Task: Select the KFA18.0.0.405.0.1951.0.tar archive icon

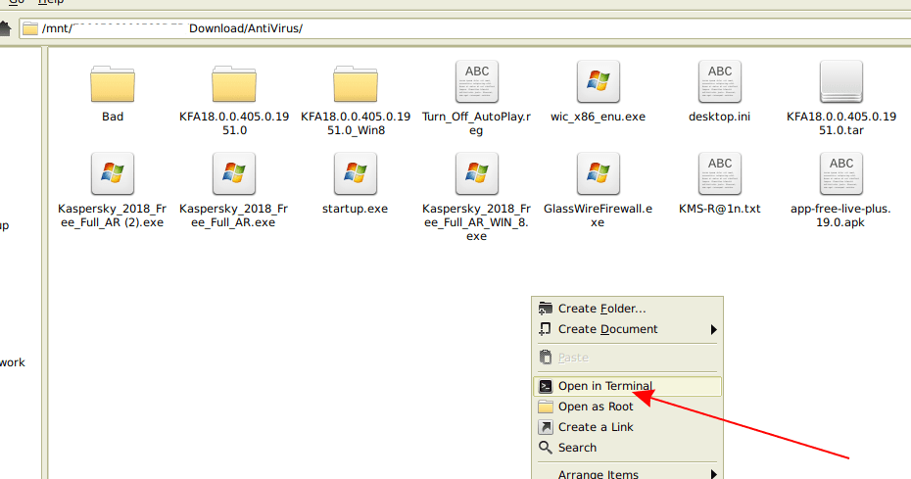Action: coord(841,82)
